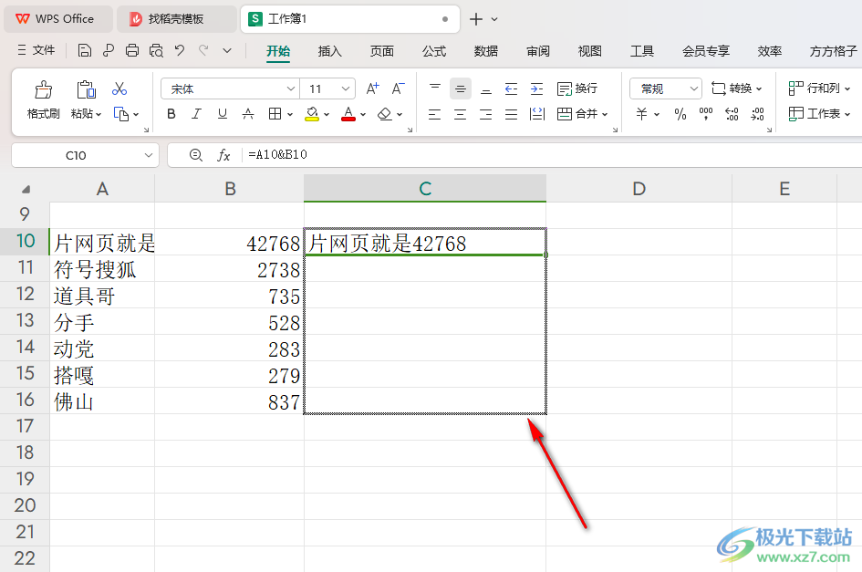The image size is (862, 572).
Task: Open the Insert (插入) tab
Action: [x=330, y=51]
